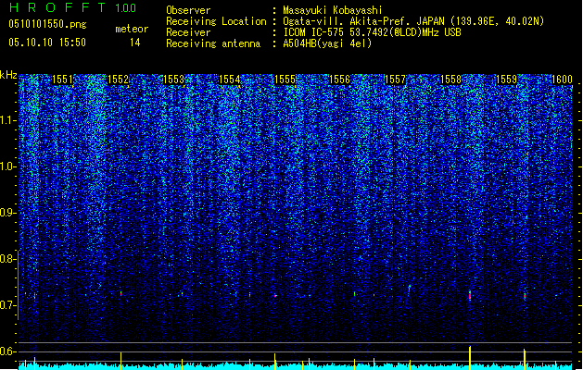
Task: Click the 1551 time marker
Action: pos(62,80)
